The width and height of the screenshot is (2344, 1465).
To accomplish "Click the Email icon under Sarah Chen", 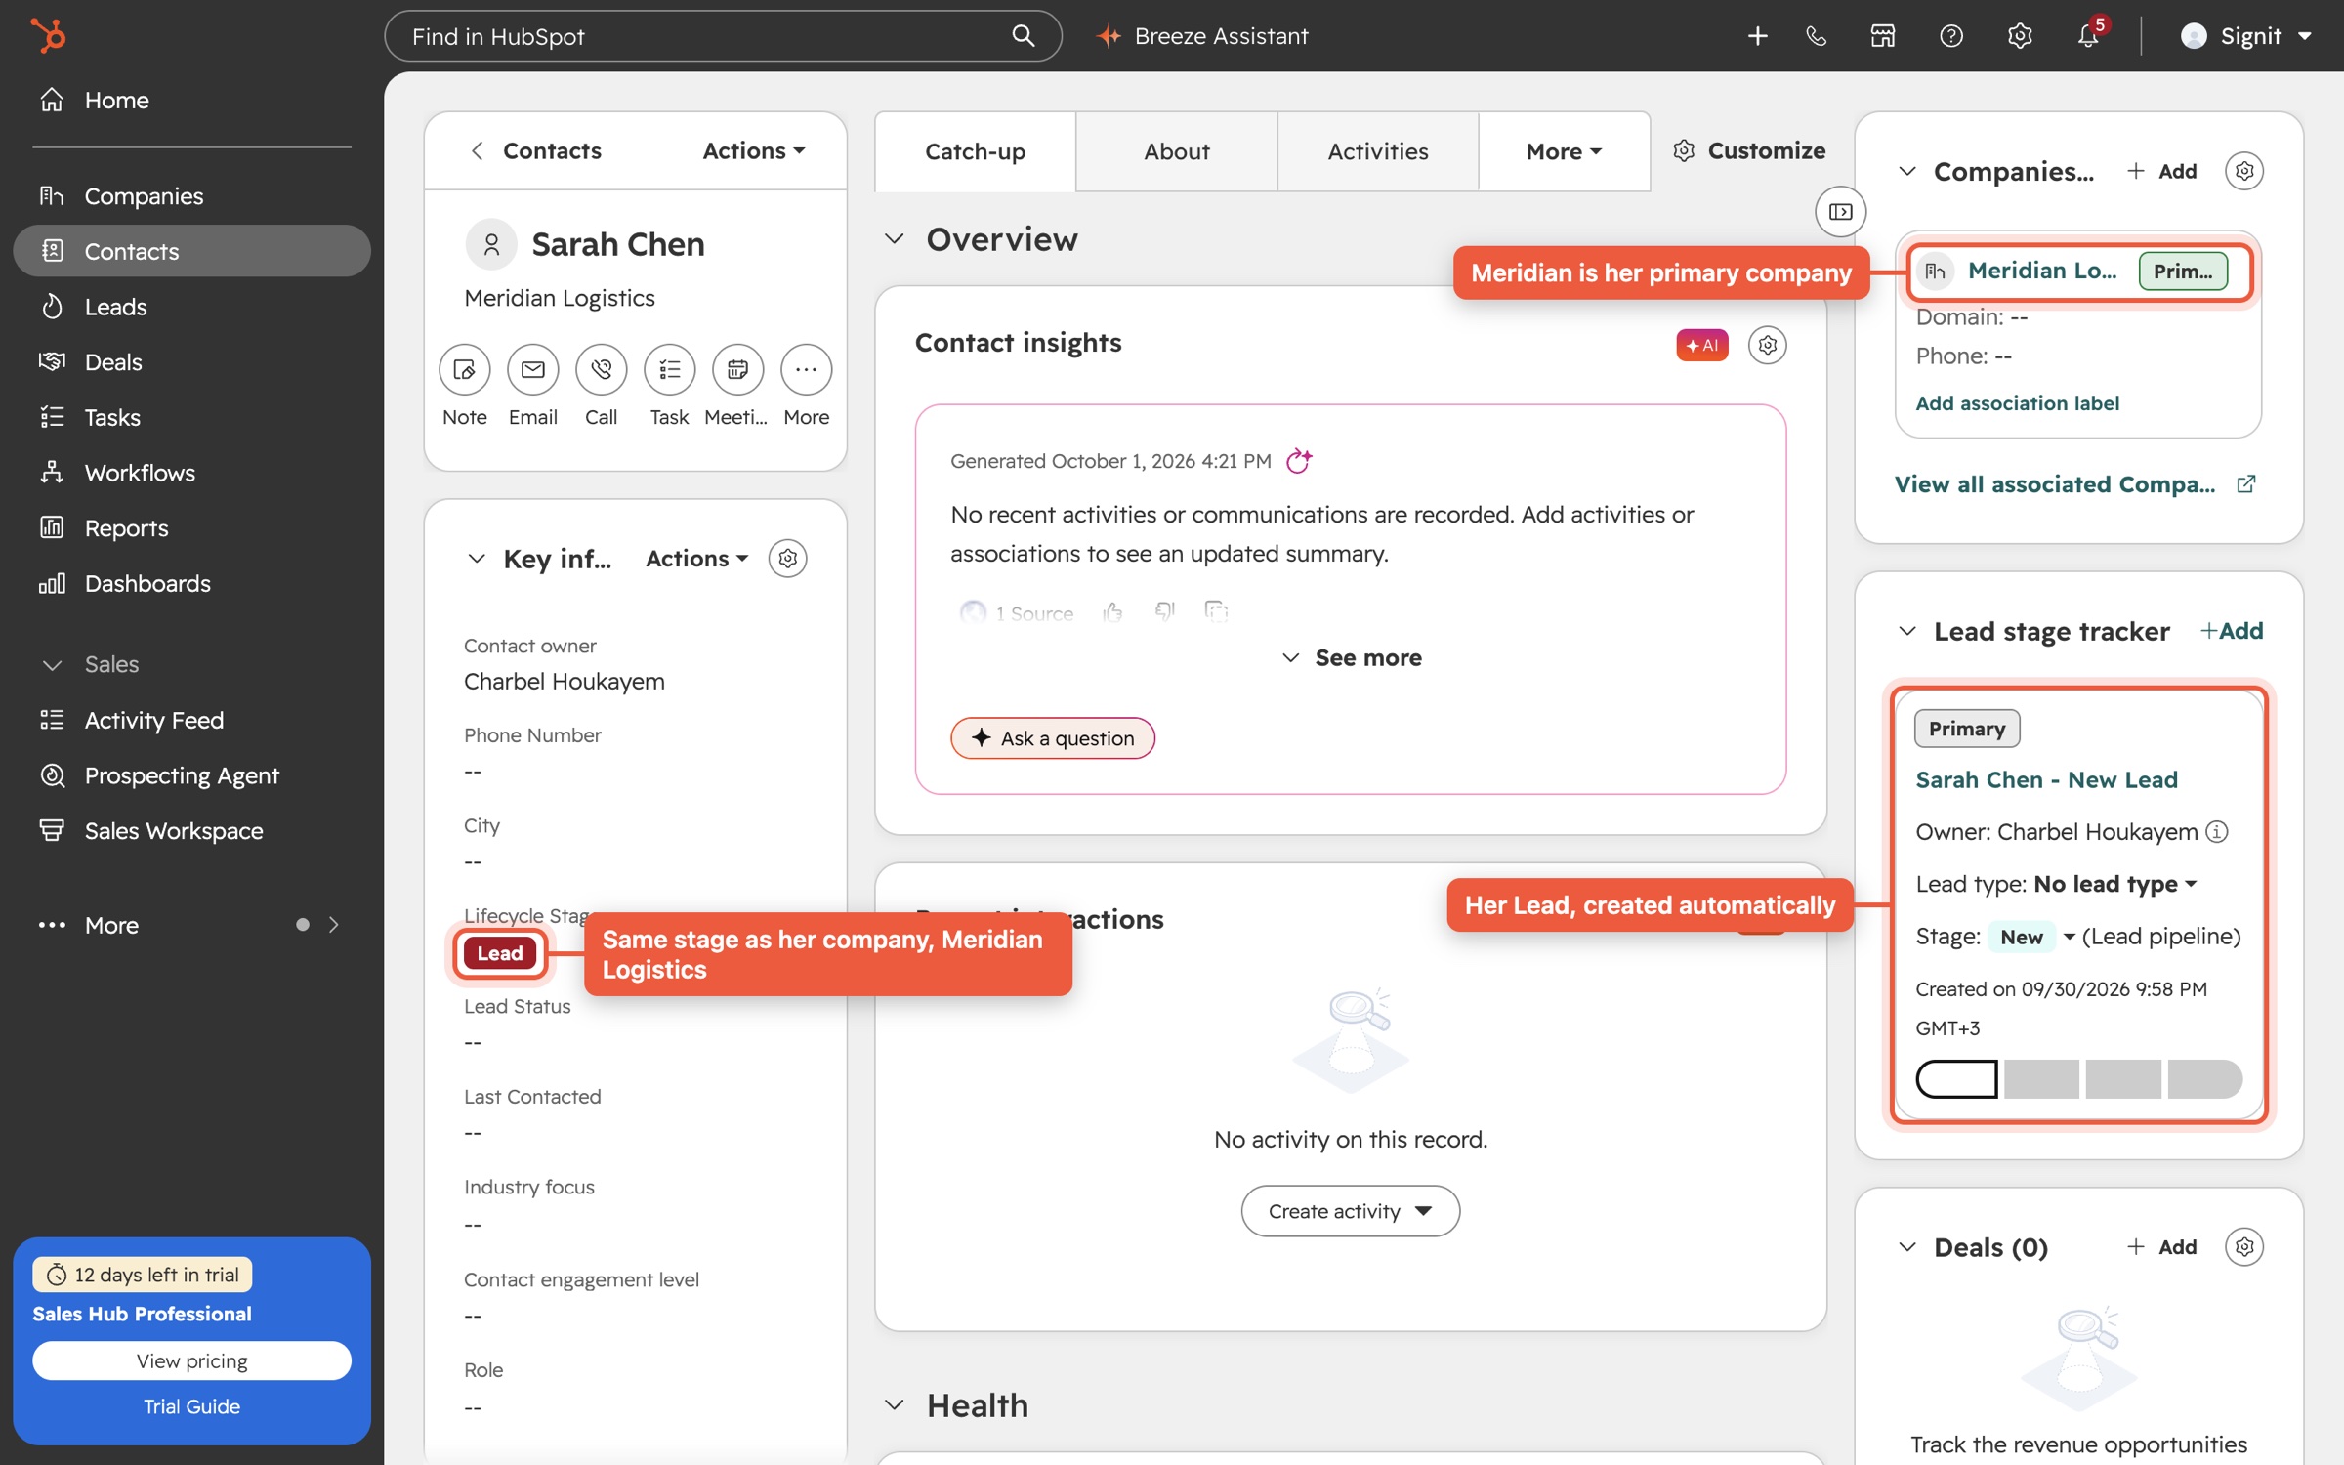I will (532, 369).
